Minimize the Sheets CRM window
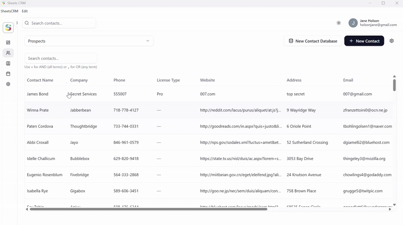 tap(370, 3)
